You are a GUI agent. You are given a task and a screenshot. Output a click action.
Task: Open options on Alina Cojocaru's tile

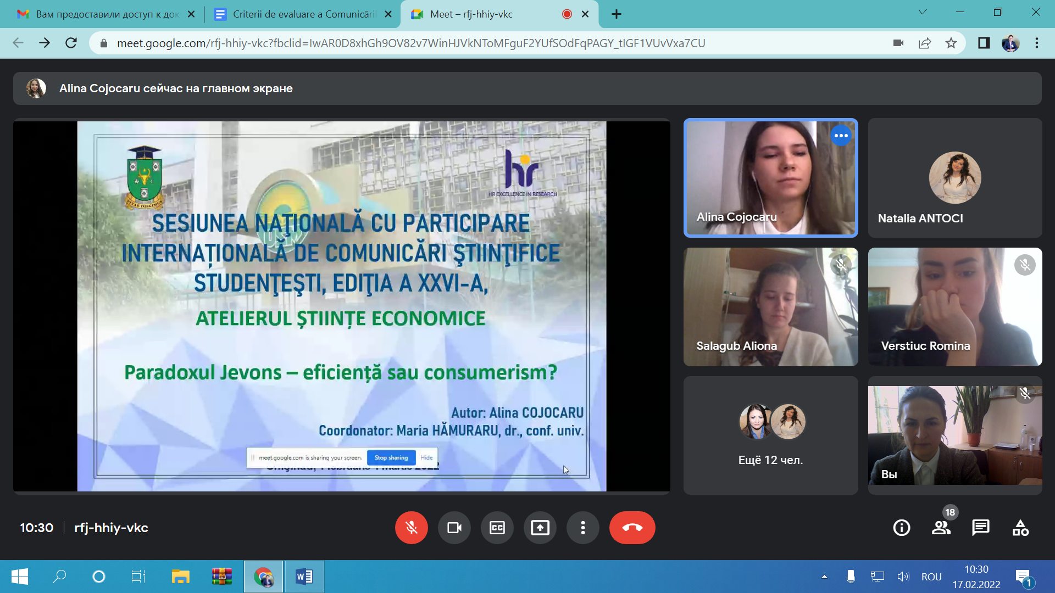[x=840, y=136]
